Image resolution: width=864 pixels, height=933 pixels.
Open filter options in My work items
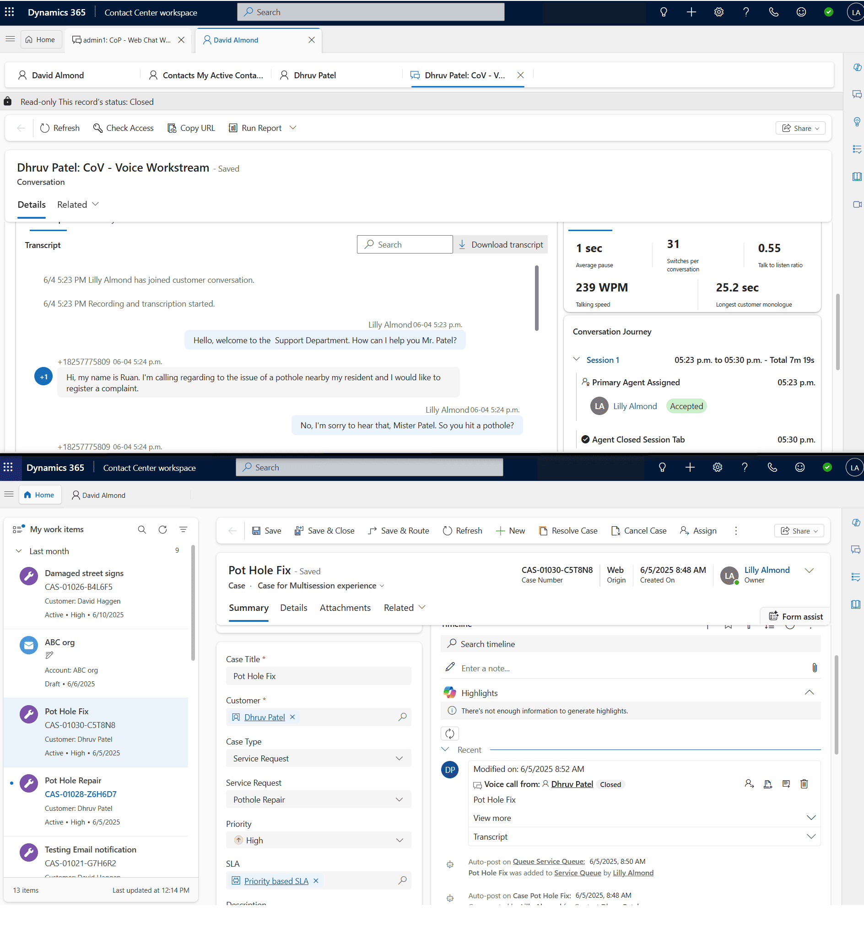183,529
